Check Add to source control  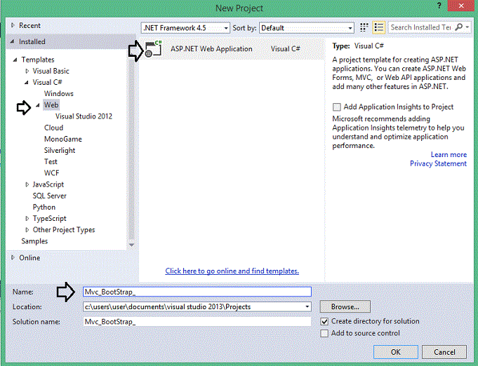tap(324, 333)
